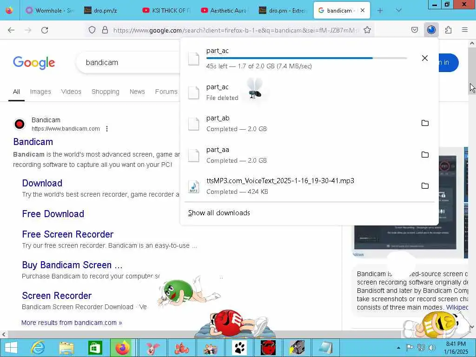Viewport: 476px width, 357px height.
Task: Reload the current page
Action: pos(45,30)
